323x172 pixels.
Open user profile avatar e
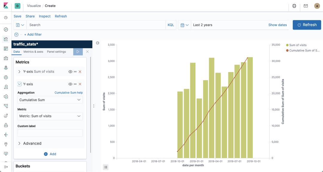317,6
